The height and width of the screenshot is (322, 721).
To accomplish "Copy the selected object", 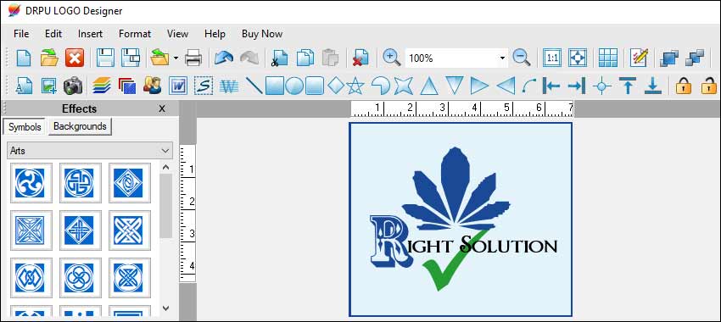I will click(x=305, y=58).
